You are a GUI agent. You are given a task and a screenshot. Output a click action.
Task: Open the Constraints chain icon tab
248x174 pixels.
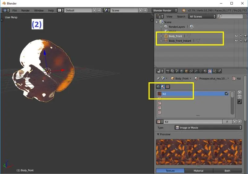(191, 71)
